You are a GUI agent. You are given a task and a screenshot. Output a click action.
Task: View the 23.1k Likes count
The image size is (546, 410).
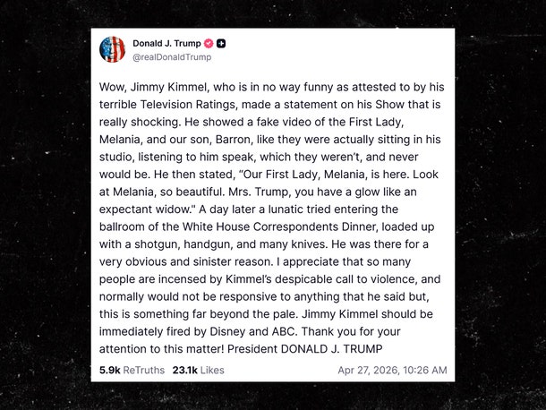pos(199,370)
